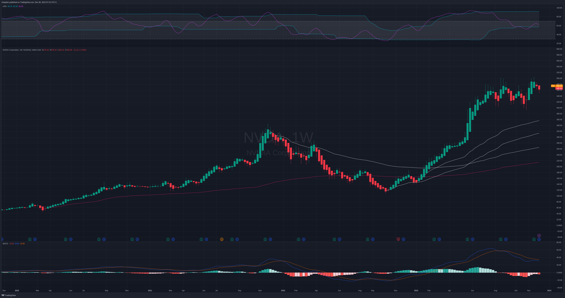
Task: Click the cRSI value 62.05 in purple
Action: tap(21, 6)
